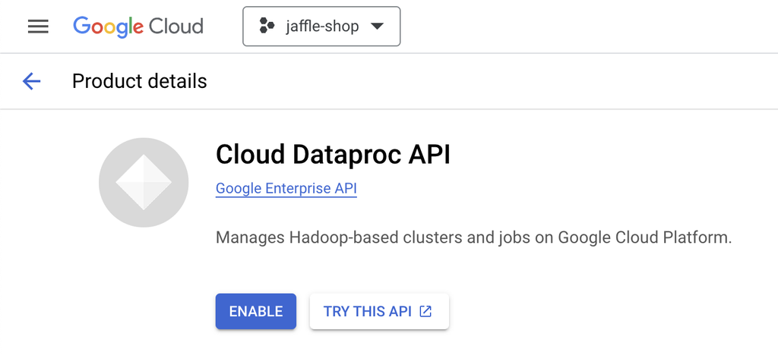
Task: Click the colored Google wordmark
Action: 108,27
